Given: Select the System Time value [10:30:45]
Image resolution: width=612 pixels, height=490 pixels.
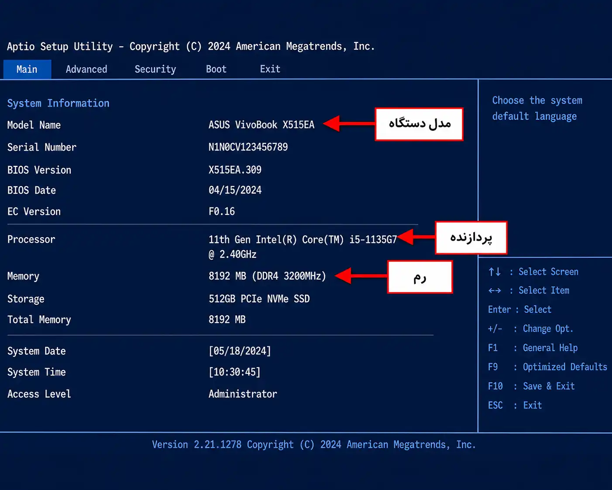Looking at the screenshot, I should [x=234, y=372].
